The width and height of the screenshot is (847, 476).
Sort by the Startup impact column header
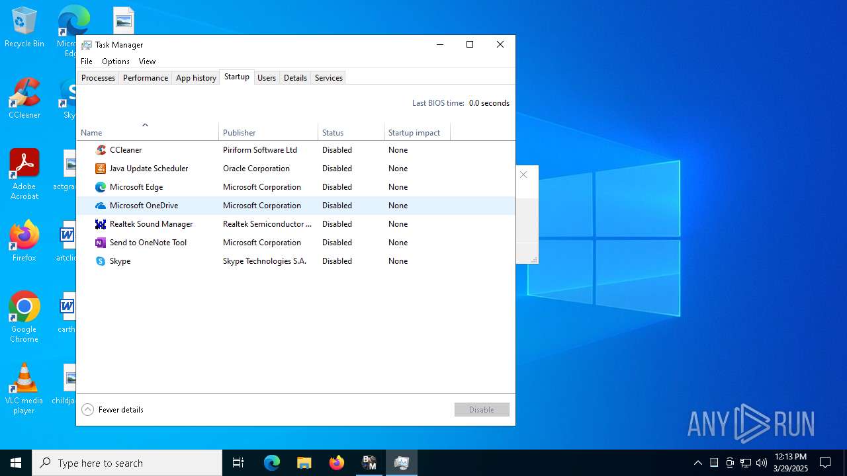pyautogui.click(x=418, y=131)
